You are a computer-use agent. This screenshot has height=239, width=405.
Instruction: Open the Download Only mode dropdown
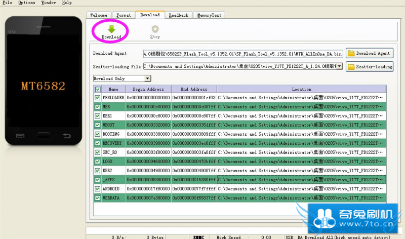pos(147,78)
